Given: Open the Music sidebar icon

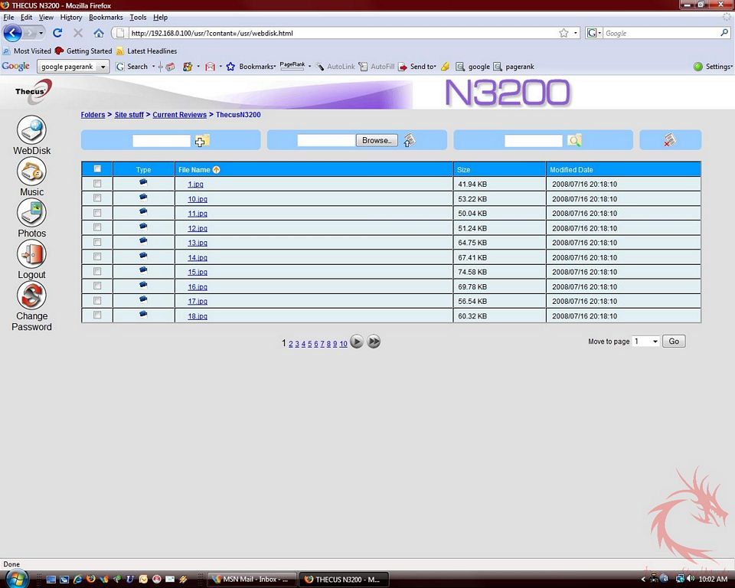Looking at the screenshot, I should pos(31,171).
